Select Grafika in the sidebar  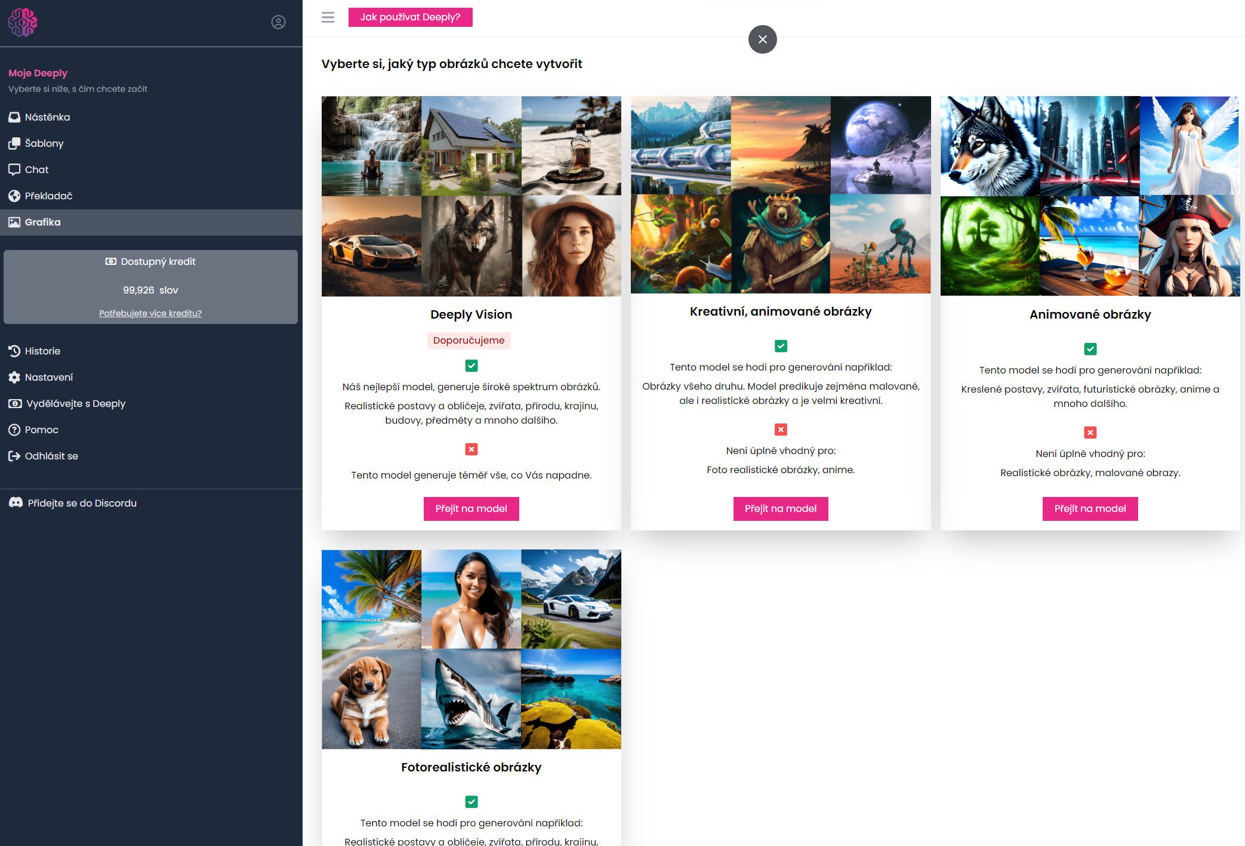(151, 222)
